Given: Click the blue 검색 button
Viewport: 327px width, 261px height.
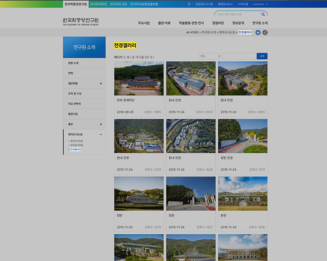Looking at the screenshot, I should pos(262,56).
